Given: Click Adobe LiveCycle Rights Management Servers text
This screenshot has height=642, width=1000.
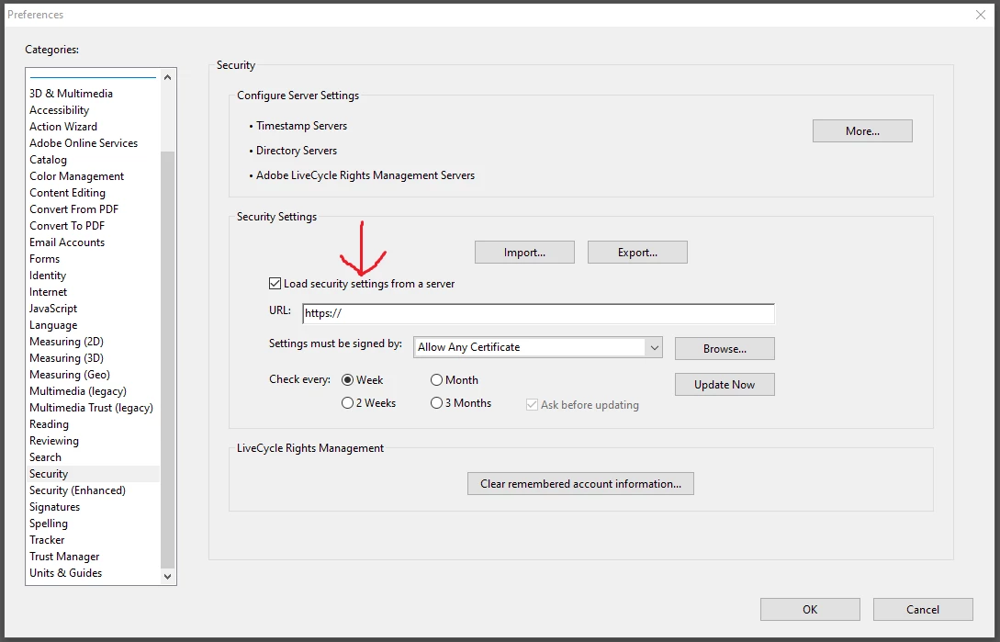Looking at the screenshot, I should pos(365,175).
